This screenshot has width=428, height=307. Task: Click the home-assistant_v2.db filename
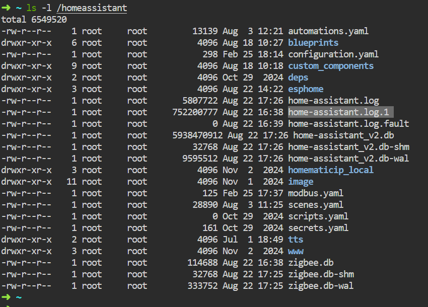343,135
